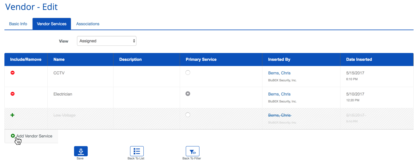Remove the CCTV service with red minus icon
This screenshot has width=418, height=165.
[x=12, y=73]
